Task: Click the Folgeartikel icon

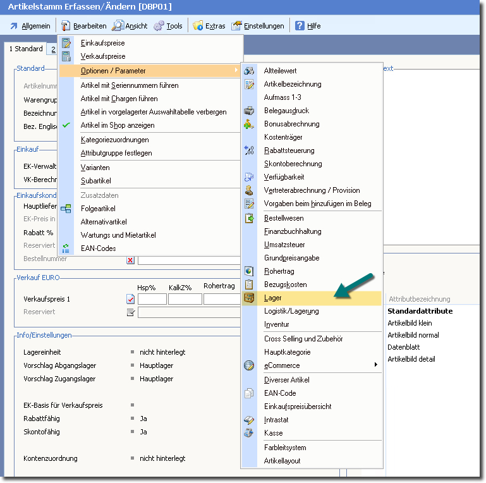Action: [66, 209]
